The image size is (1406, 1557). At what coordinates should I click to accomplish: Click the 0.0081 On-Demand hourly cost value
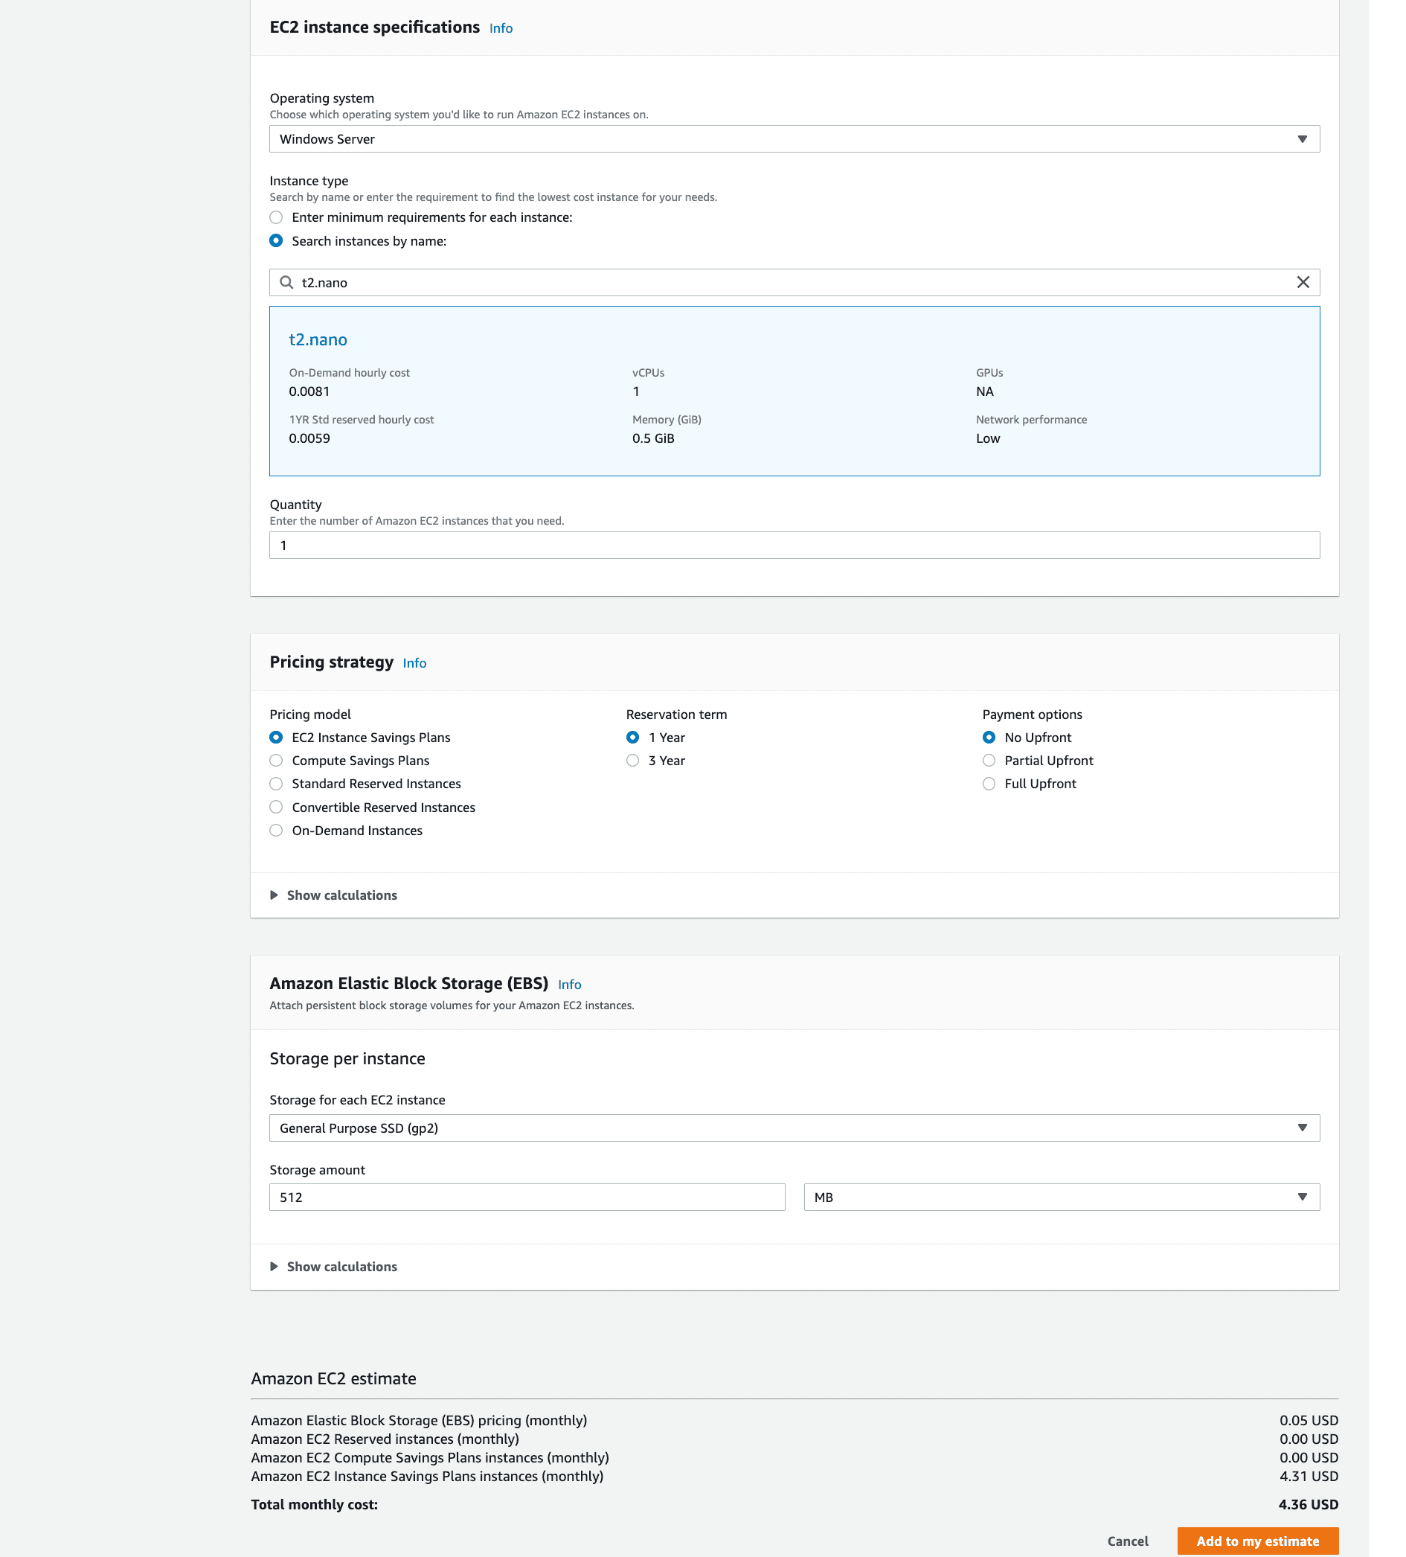[309, 391]
